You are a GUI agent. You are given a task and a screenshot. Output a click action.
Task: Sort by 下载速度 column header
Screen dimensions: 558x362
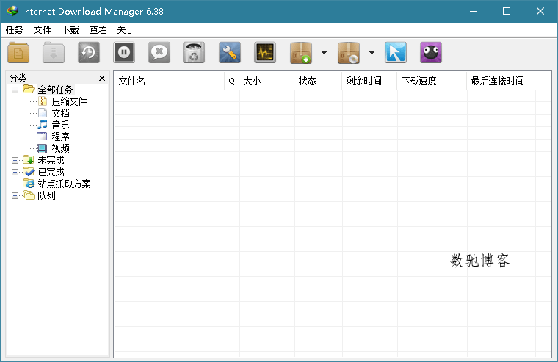[432, 82]
